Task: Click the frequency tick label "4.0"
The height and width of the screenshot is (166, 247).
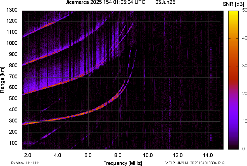Action: [x=58, y=155]
